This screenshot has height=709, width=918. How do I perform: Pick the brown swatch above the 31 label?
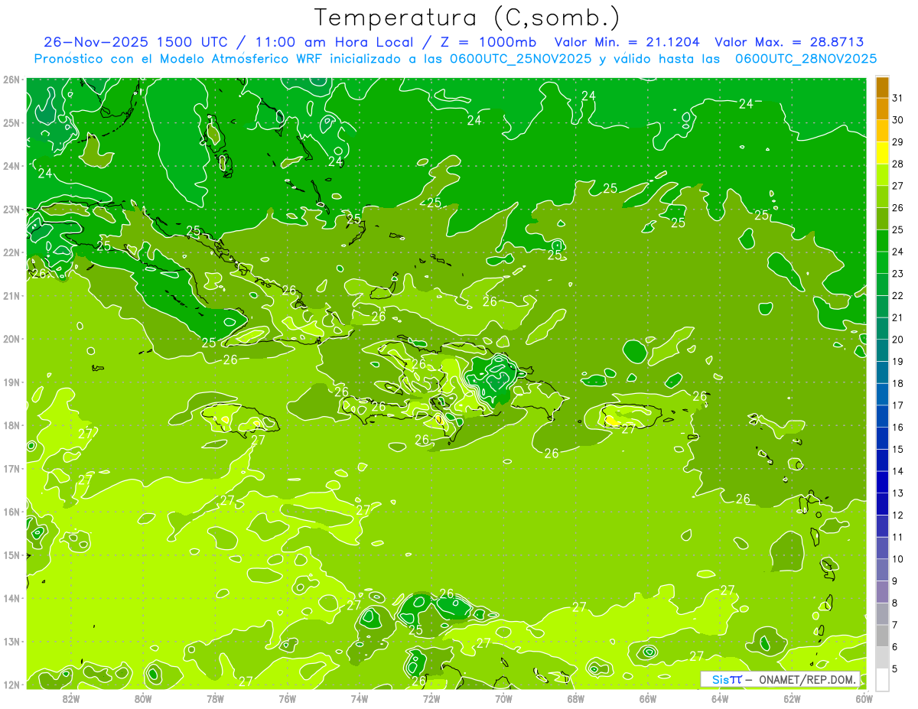click(882, 87)
